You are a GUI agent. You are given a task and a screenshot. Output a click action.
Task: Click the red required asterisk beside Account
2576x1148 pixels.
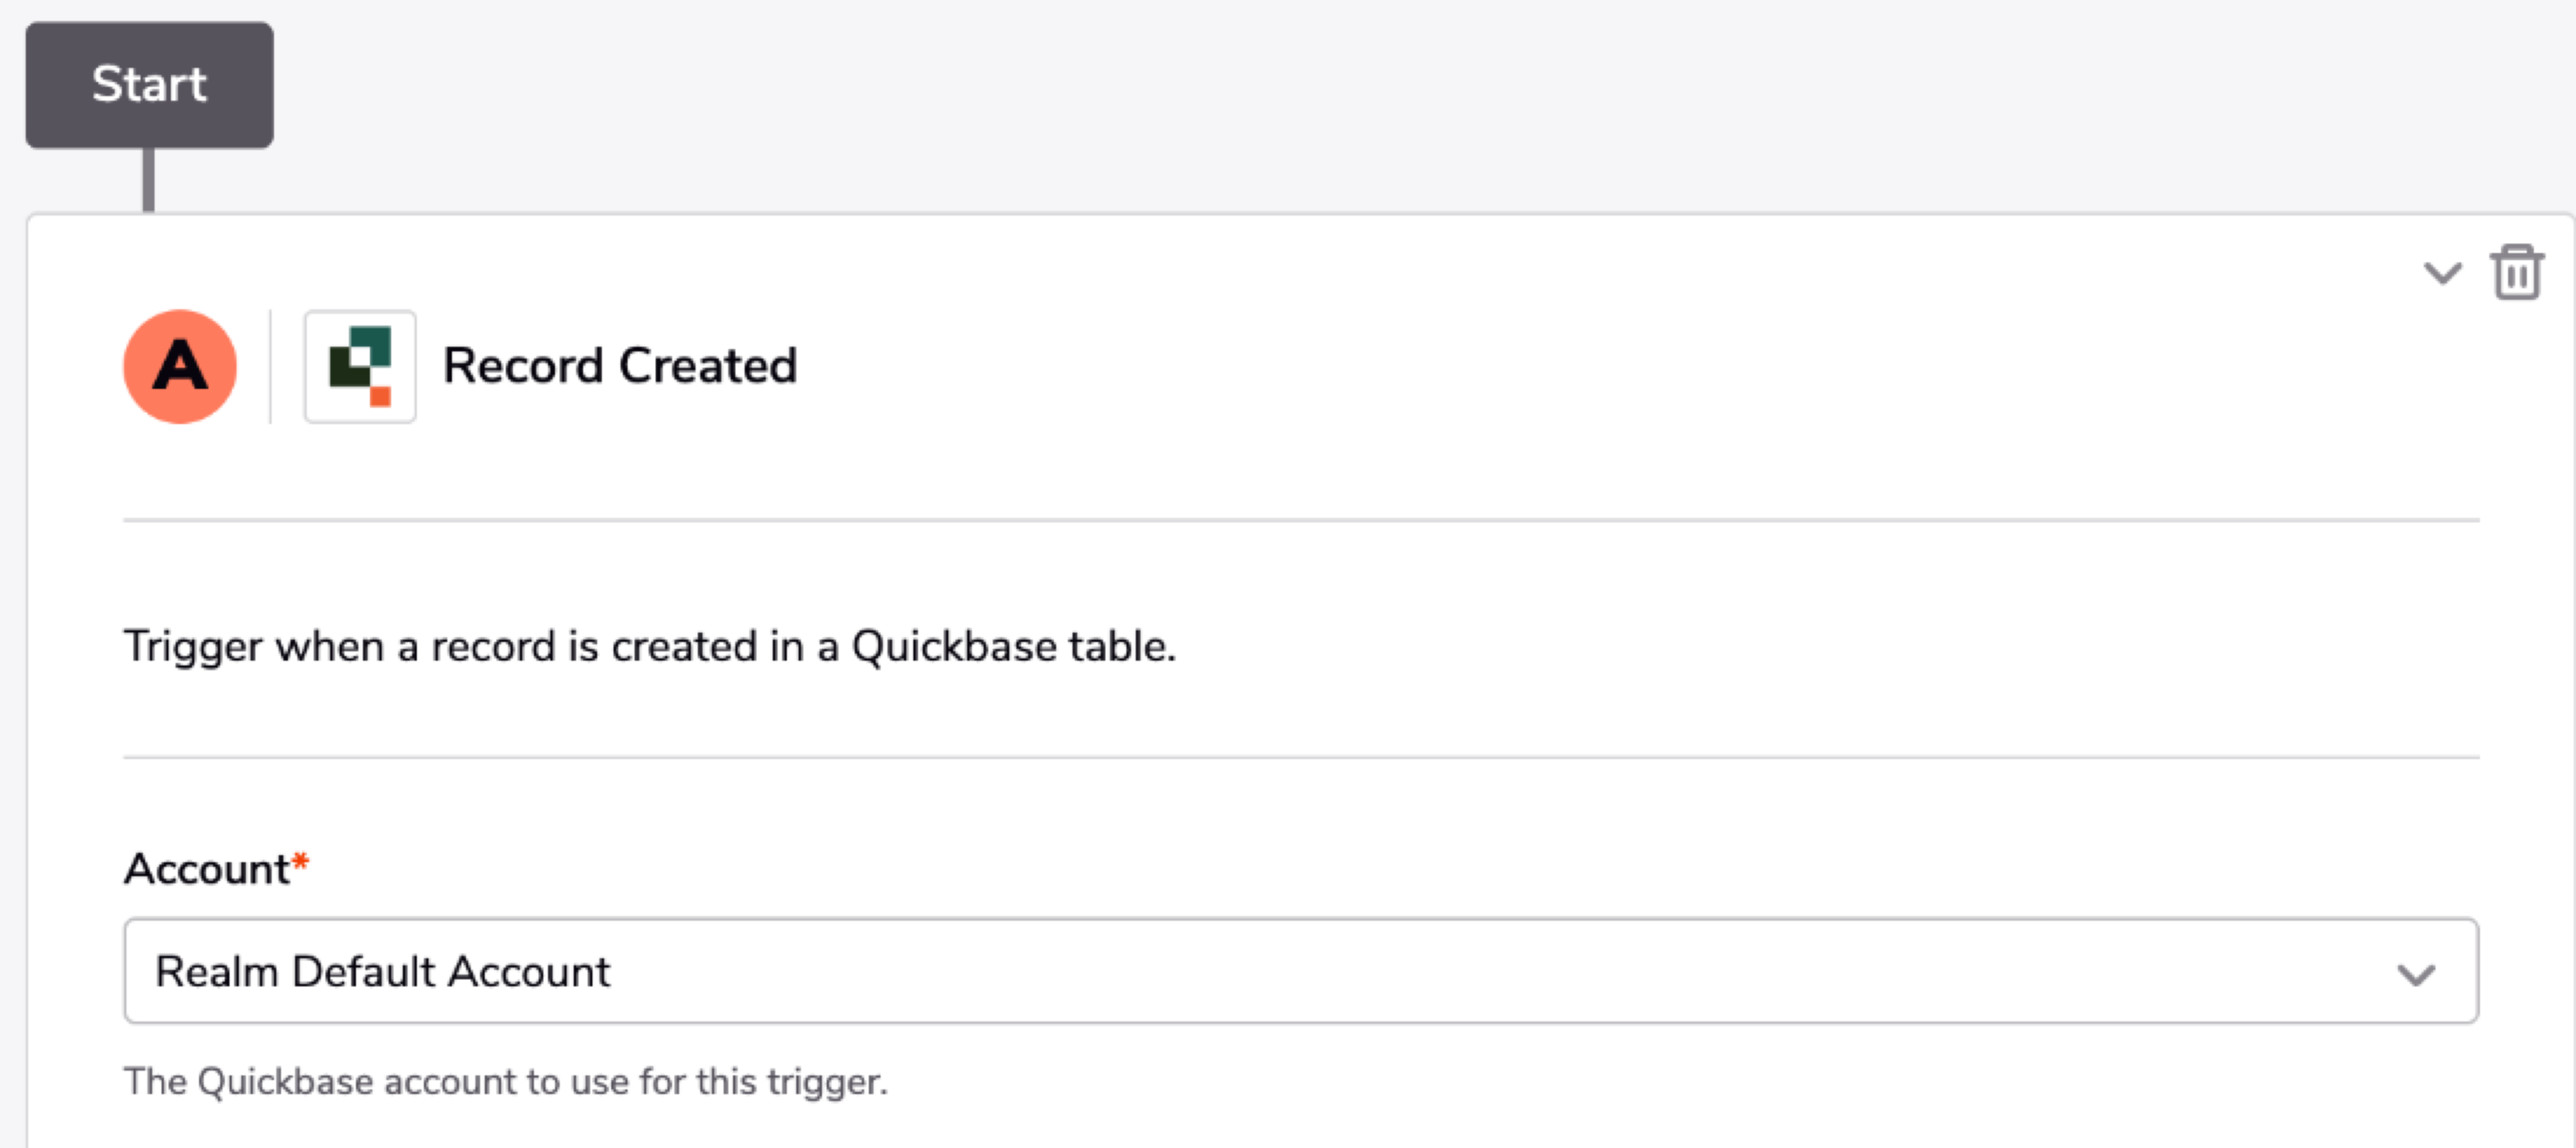pos(300,861)
